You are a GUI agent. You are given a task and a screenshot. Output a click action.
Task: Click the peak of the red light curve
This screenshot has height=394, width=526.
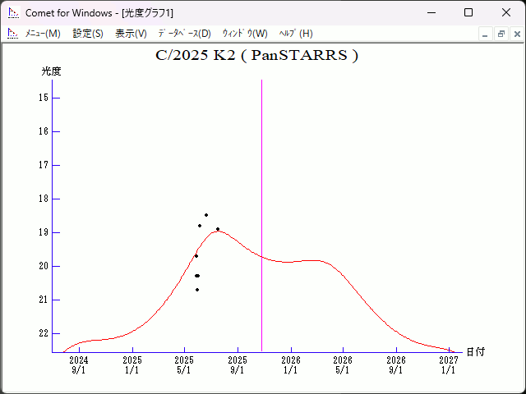pos(217,231)
